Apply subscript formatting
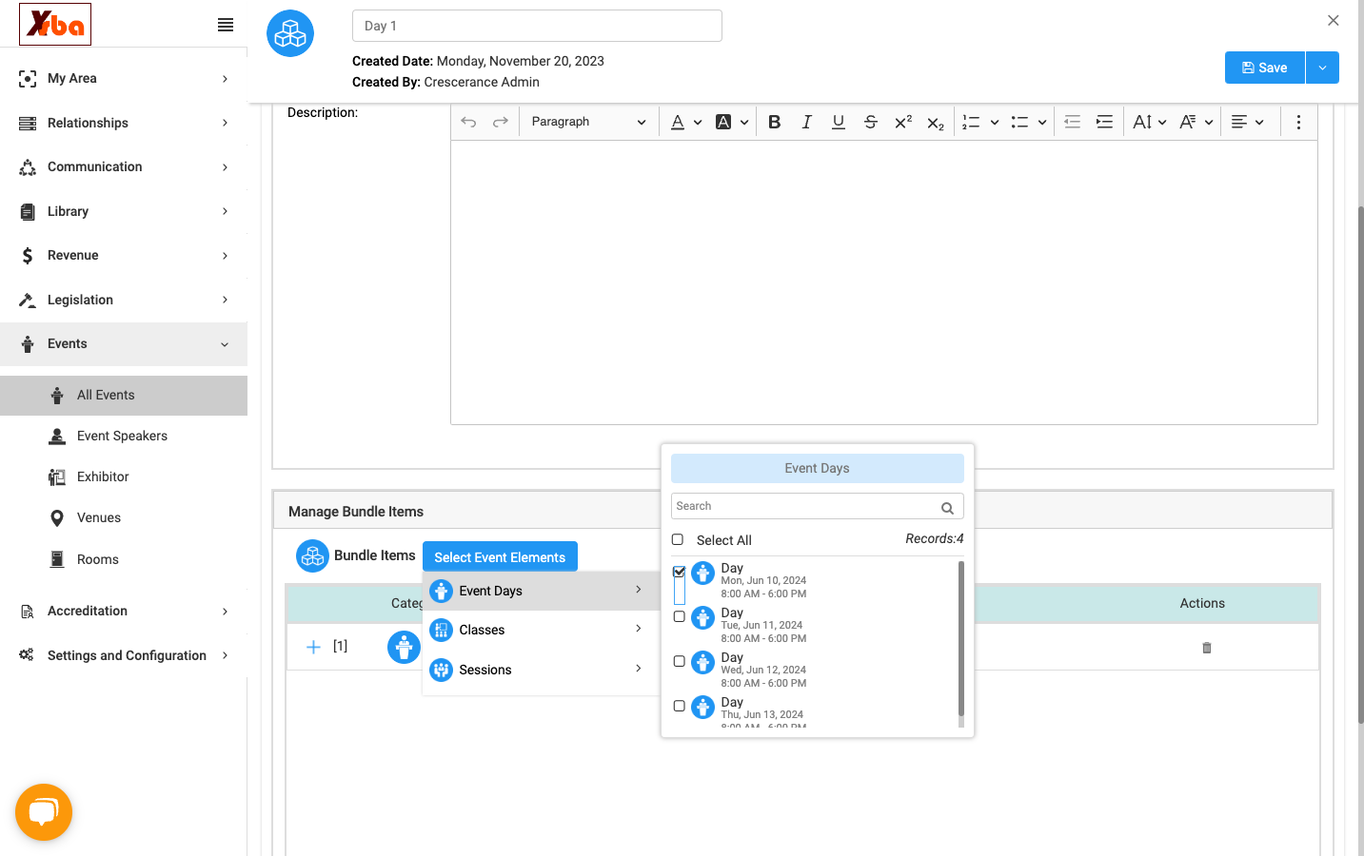This screenshot has height=856, width=1364. click(936, 123)
